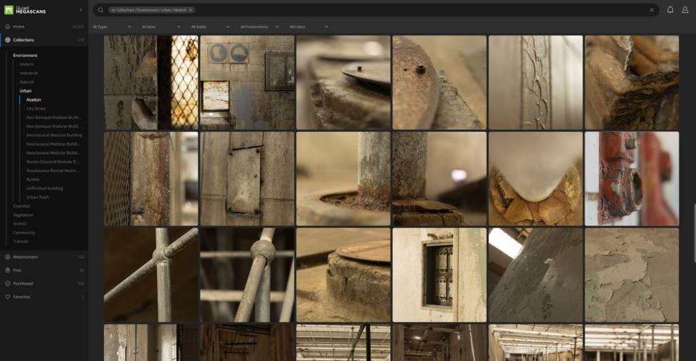Viewport: 696px width, 361px height.
Task: Expand the Tutorial category
Action: (x=20, y=241)
